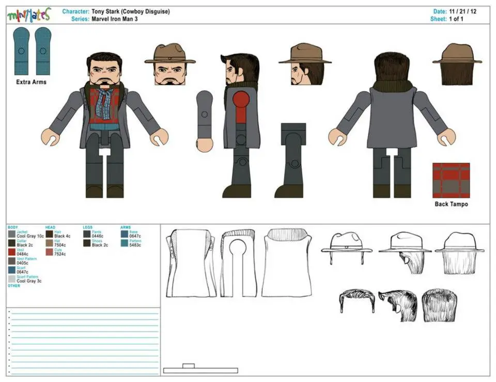Click the 'Back Tampo' label

tap(452, 204)
